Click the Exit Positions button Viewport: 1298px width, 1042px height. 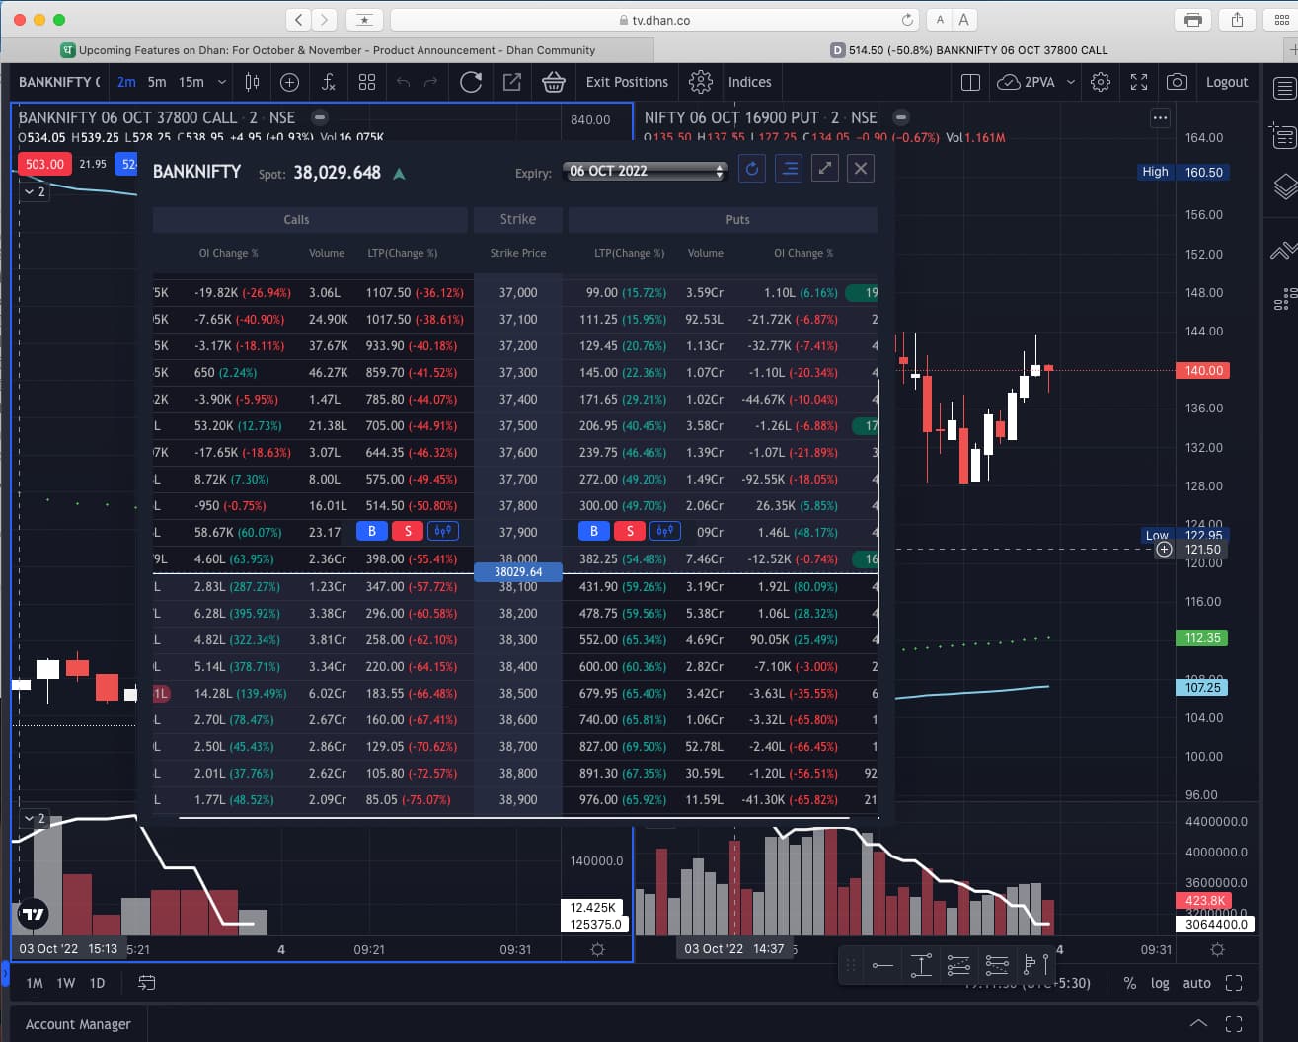click(x=627, y=82)
